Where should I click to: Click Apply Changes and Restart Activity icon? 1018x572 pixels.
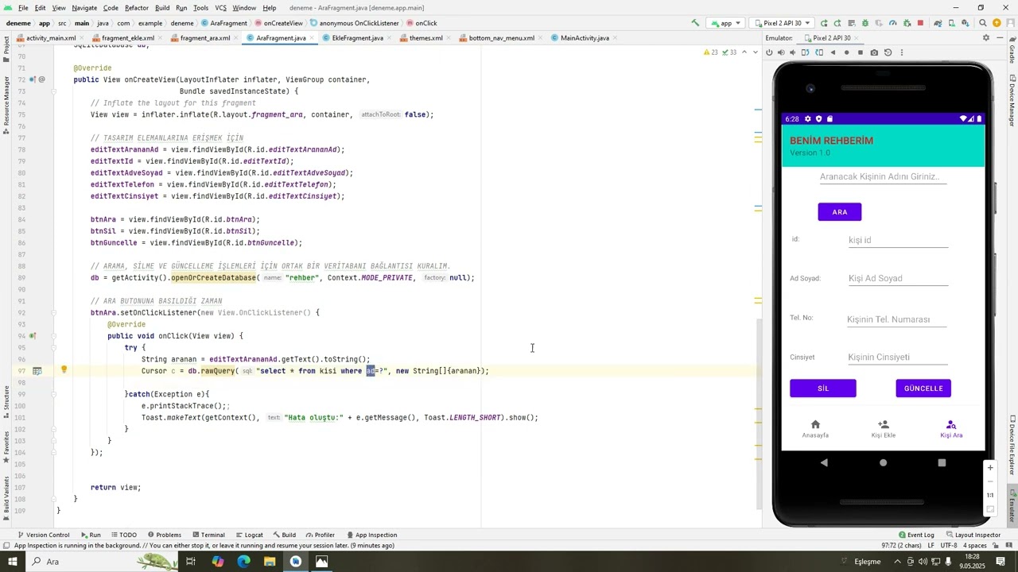pyautogui.click(x=837, y=23)
